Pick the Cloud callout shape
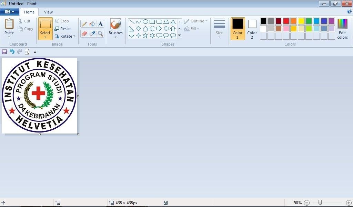The height and width of the screenshot is (207, 353). 173,36
